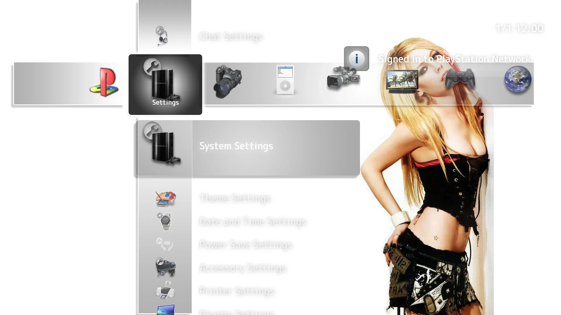Screen dimensions: 561x315
Task: Select the Accessory Settings keyboard icon
Action: point(165,267)
